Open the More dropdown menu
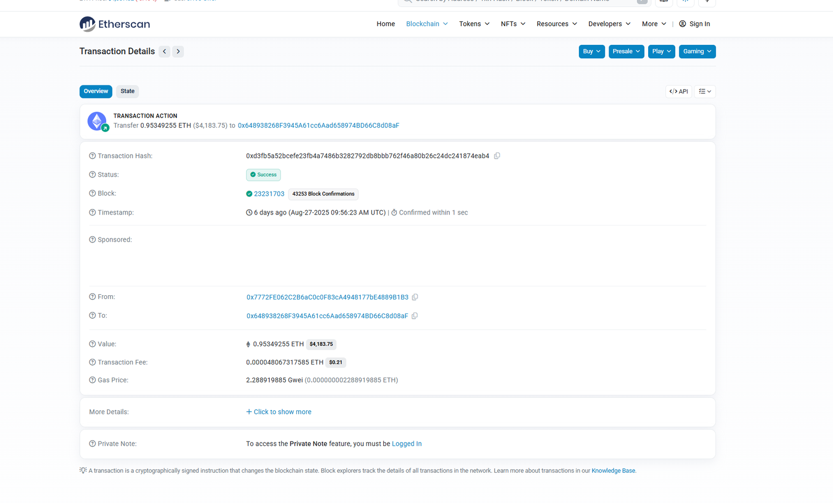 click(x=654, y=24)
